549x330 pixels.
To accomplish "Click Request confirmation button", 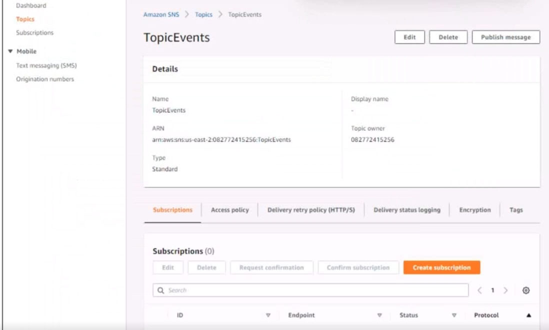I will 271,268.
